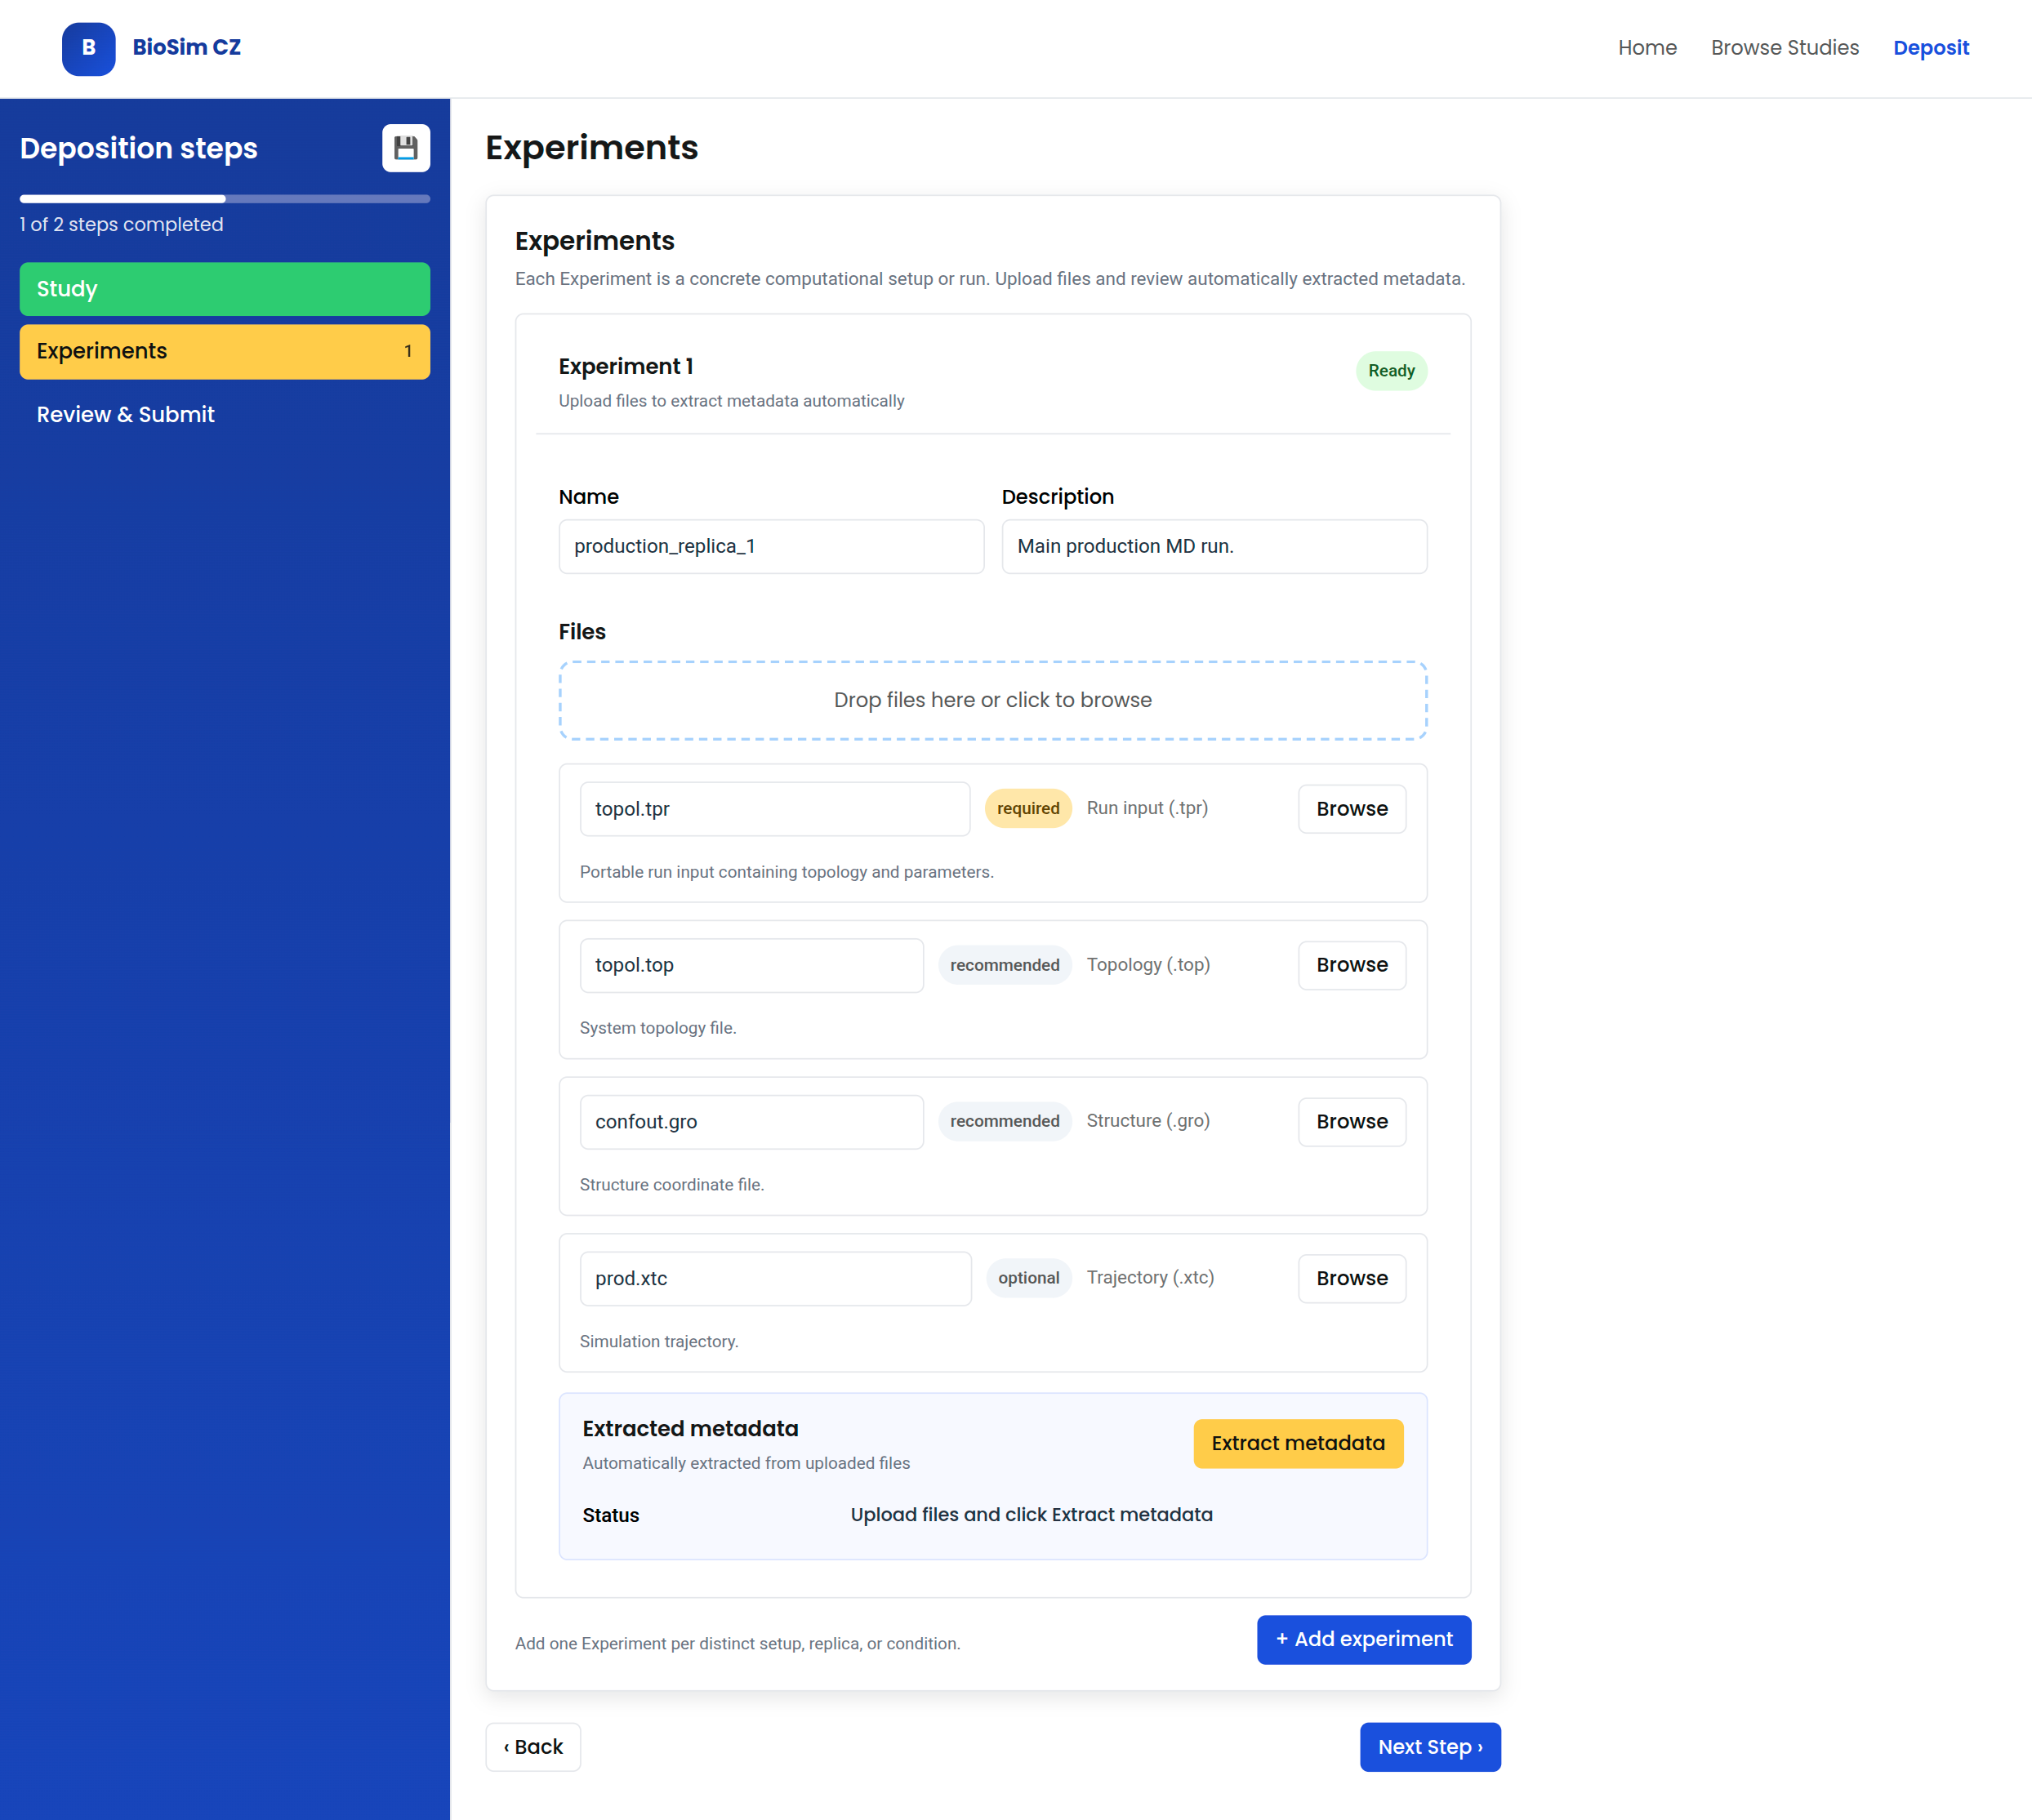Viewport: 2032px width, 1820px height.
Task: Click the '1 of 2 steps completed' text
Action: point(122,225)
